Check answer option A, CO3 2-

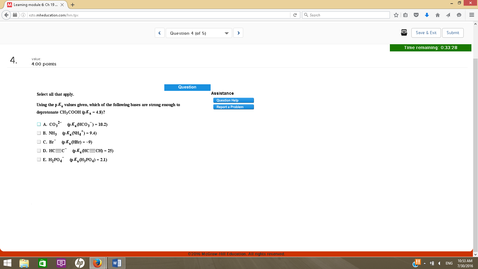point(39,124)
